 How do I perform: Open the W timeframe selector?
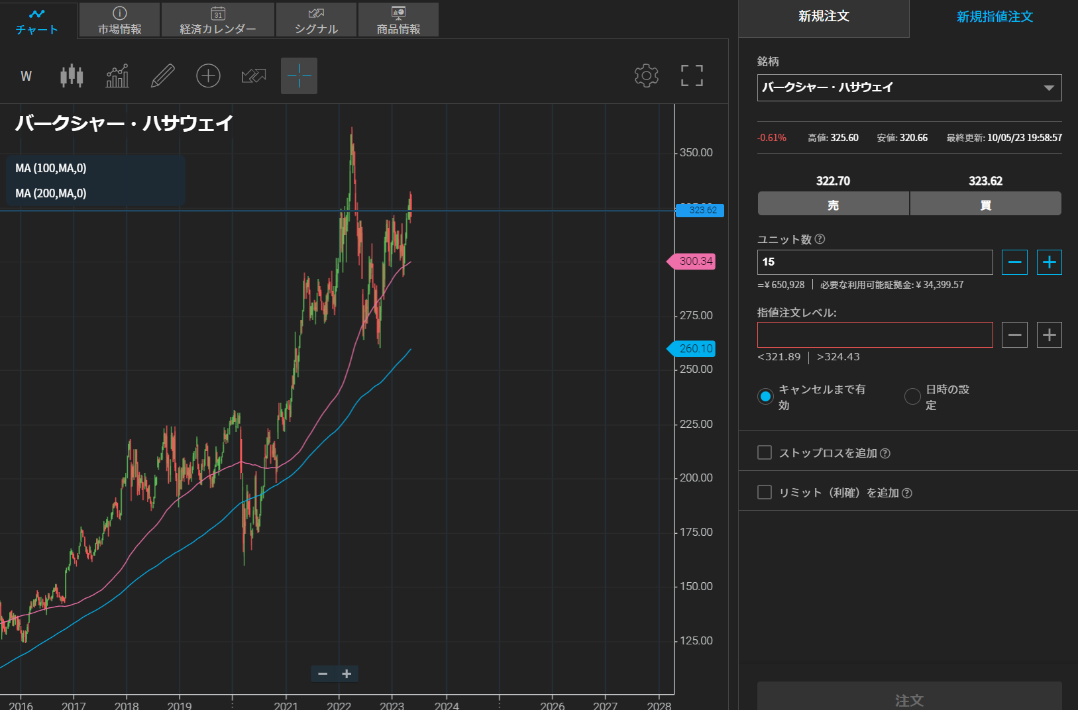coord(26,76)
